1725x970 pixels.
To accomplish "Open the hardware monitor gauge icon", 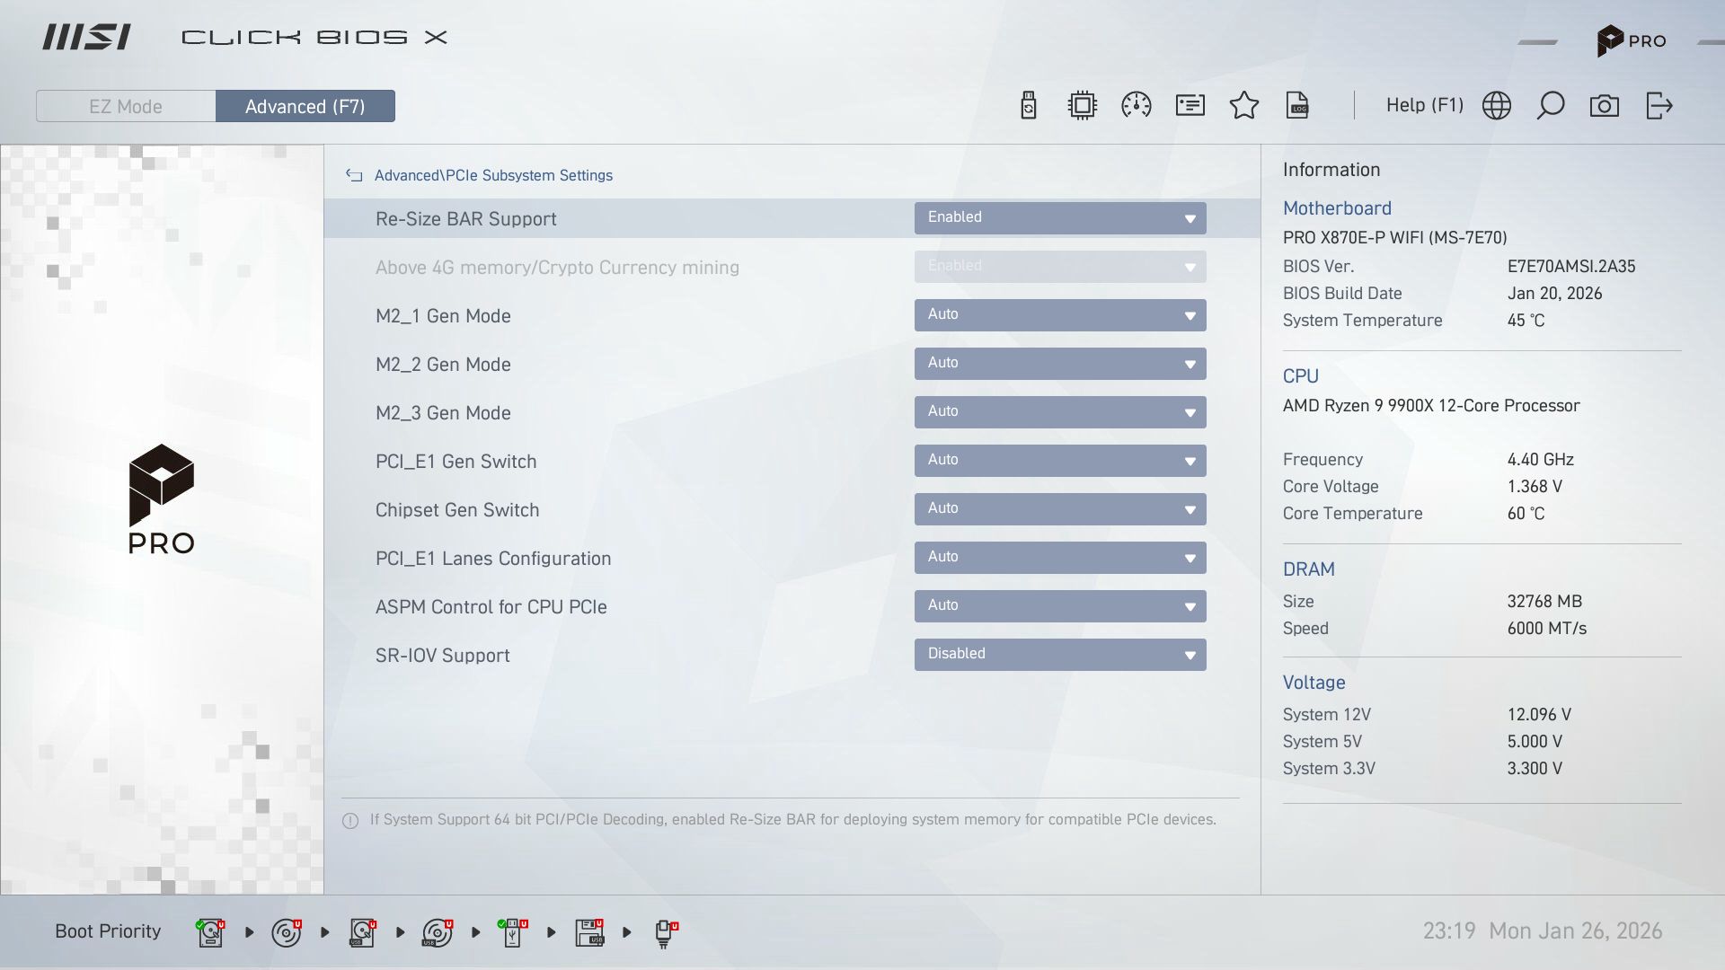I will click(1137, 106).
